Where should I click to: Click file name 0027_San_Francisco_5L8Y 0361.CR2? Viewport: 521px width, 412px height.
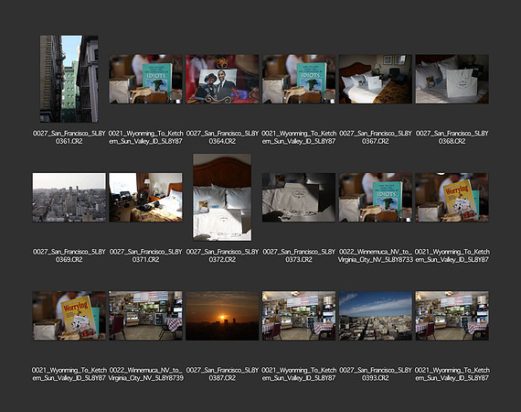[69, 137]
